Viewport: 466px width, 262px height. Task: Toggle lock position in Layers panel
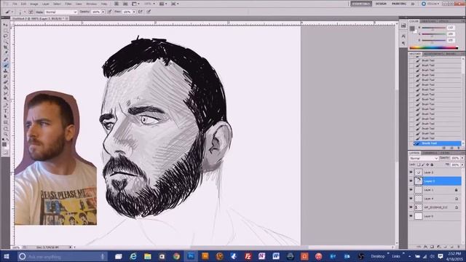pos(427,164)
